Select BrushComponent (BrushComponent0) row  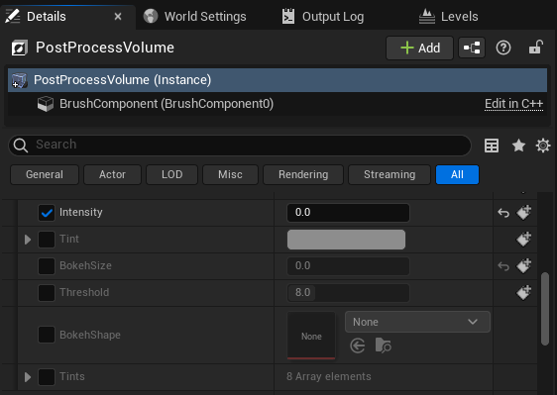click(278, 104)
